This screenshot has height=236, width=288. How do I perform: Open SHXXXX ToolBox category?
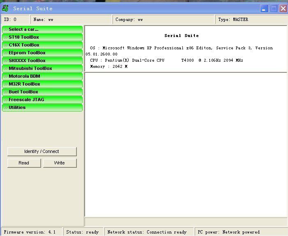click(x=42, y=60)
